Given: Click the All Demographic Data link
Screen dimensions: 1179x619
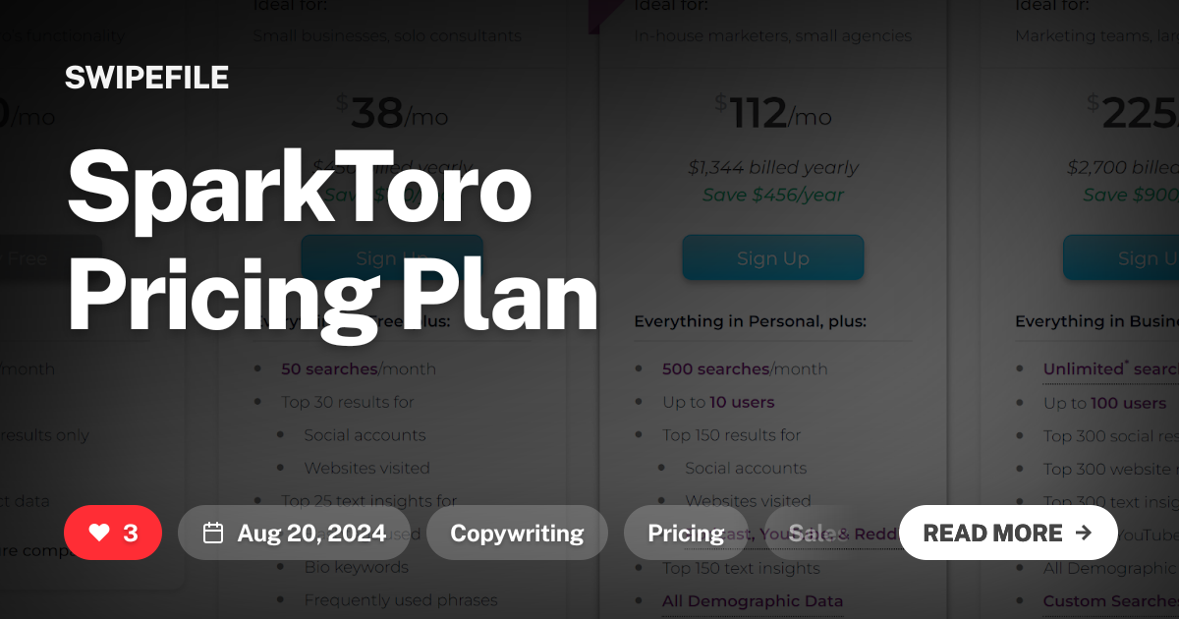Looking at the screenshot, I should tap(753, 600).
